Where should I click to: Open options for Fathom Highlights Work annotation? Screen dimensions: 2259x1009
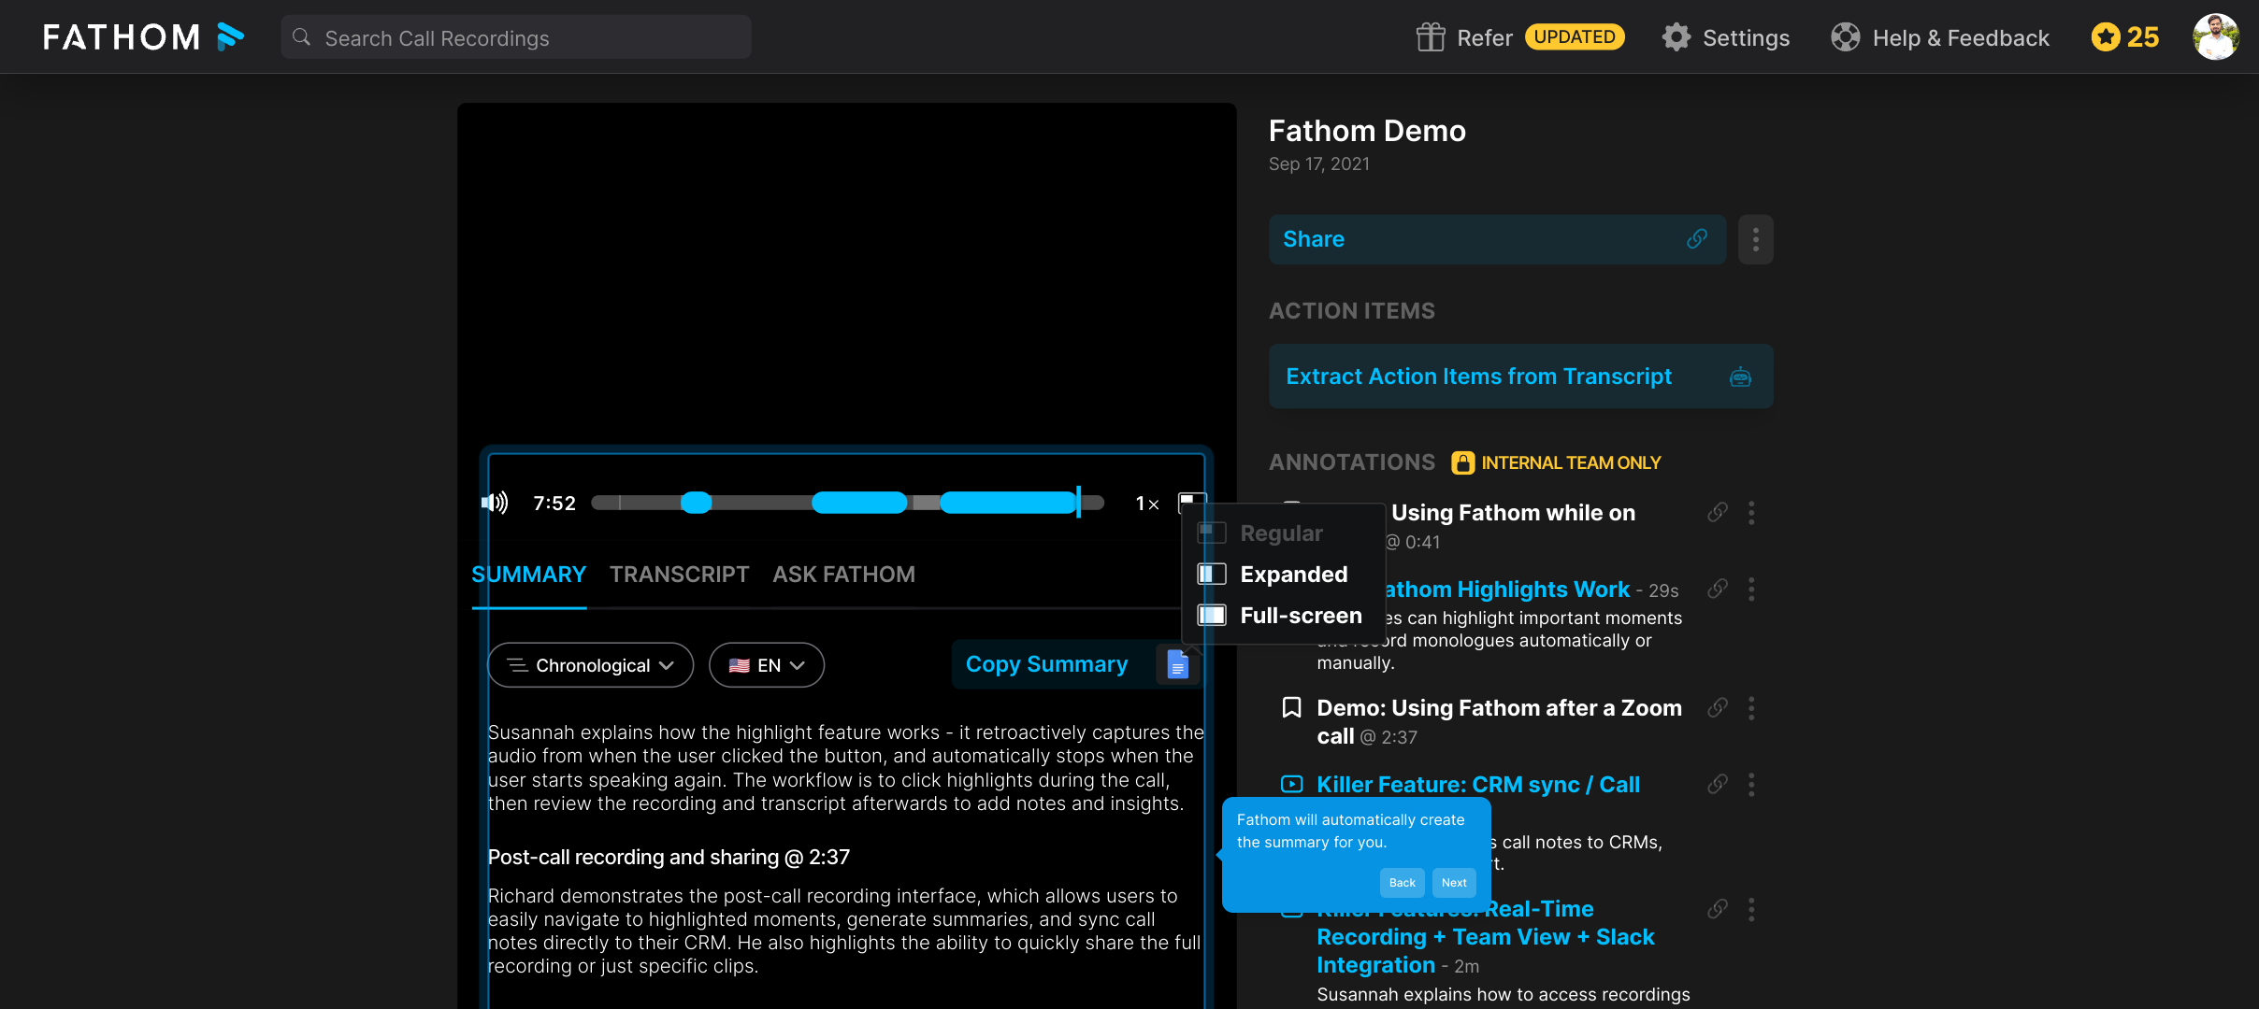click(1751, 589)
